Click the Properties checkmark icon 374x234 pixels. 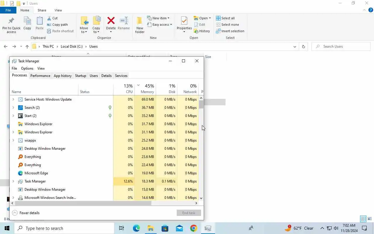(184, 21)
